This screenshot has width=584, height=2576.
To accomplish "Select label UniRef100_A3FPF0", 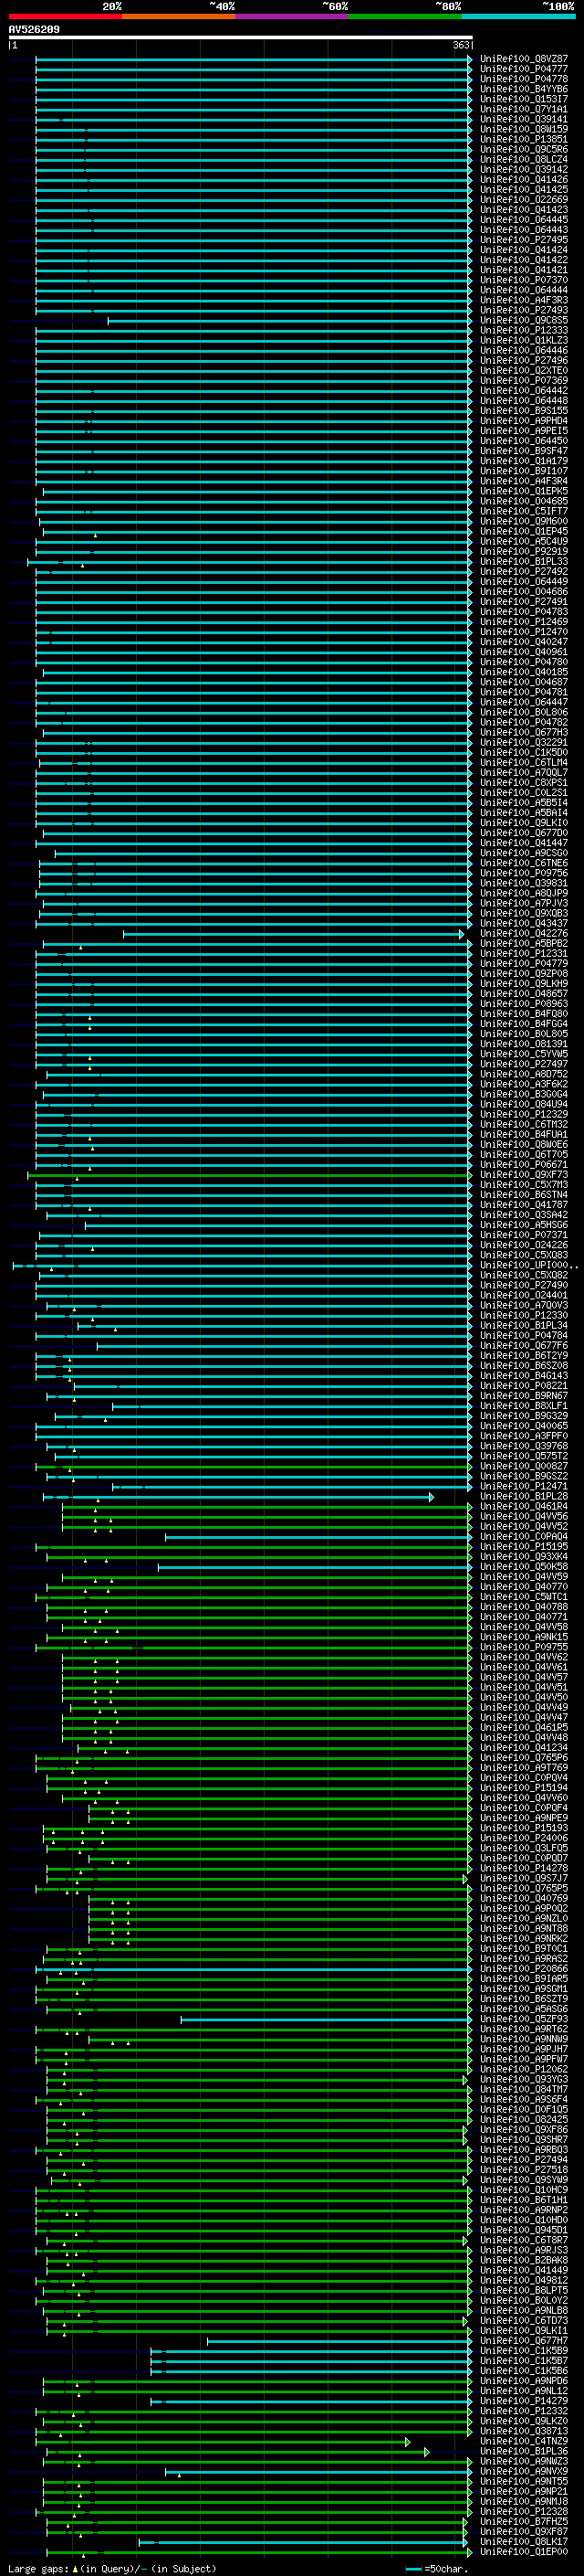I will coord(523,1436).
